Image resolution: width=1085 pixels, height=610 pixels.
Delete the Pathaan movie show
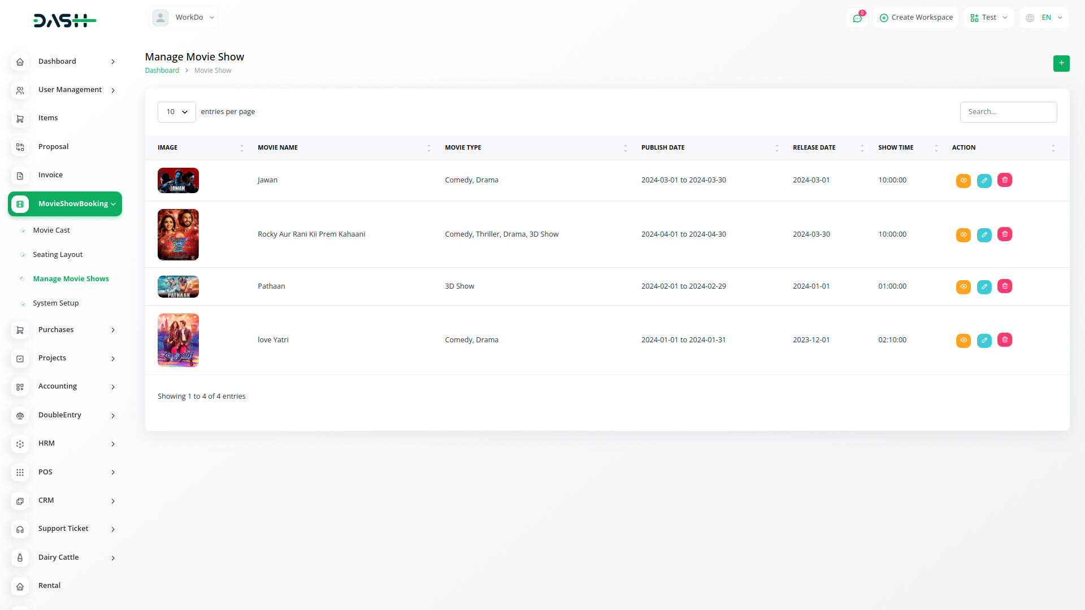point(1004,286)
